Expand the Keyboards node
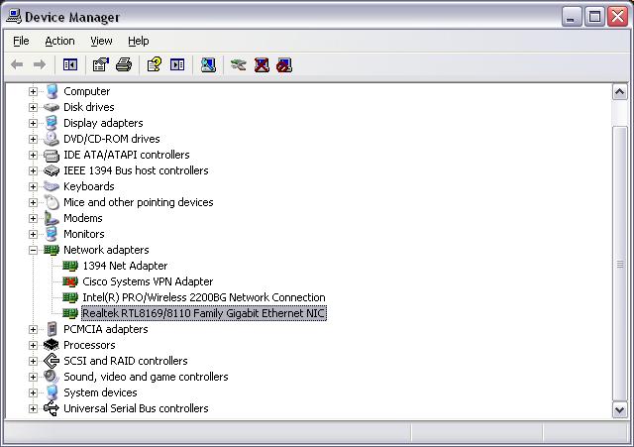The height and width of the screenshot is (447, 634). click(x=33, y=186)
